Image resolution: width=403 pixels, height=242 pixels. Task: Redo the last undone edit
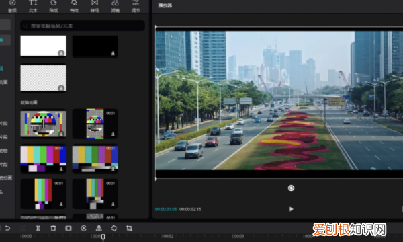pyautogui.click(x=23, y=228)
